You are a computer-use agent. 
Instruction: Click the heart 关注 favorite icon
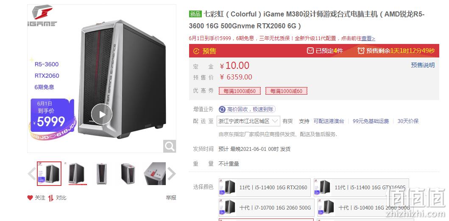pyautogui.click(x=30, y=198)
